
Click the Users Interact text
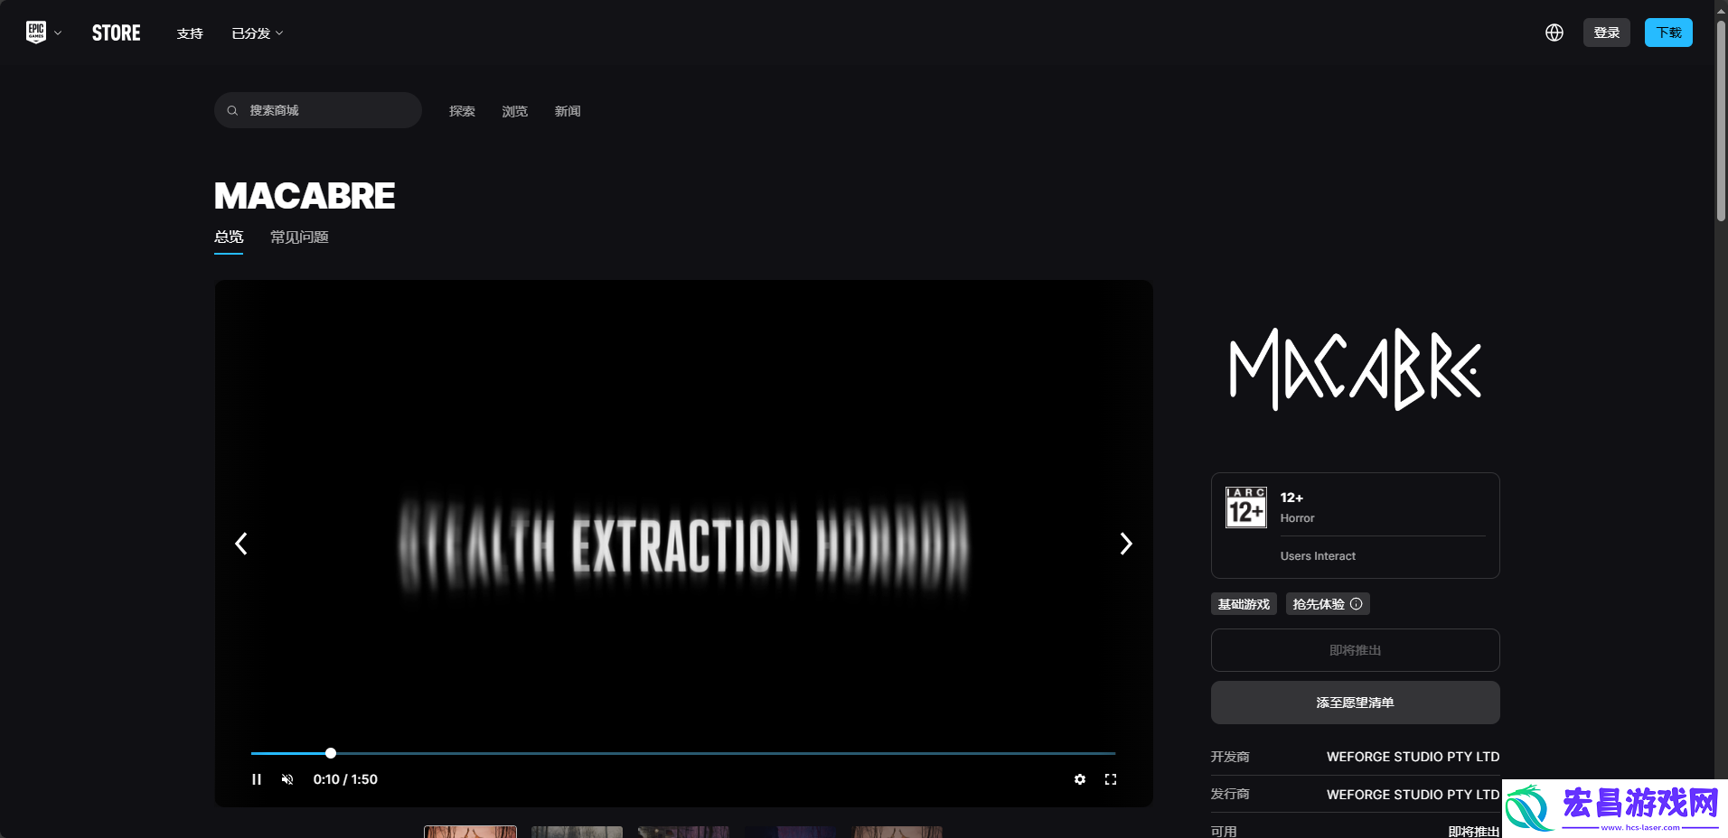point(1318,556)
